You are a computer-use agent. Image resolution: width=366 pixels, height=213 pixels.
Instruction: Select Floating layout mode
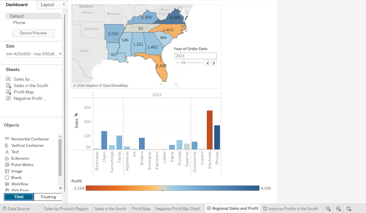(48, 197)
